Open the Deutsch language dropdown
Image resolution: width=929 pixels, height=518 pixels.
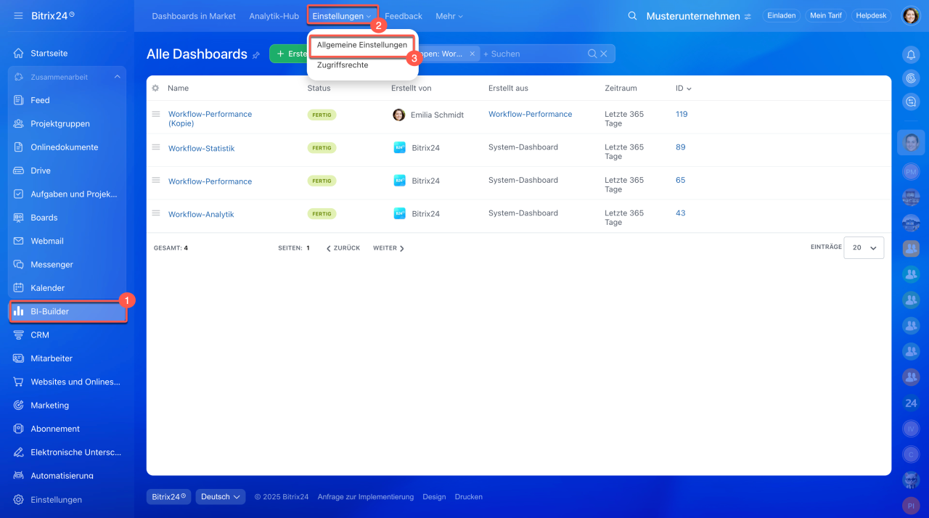(220, 497)
